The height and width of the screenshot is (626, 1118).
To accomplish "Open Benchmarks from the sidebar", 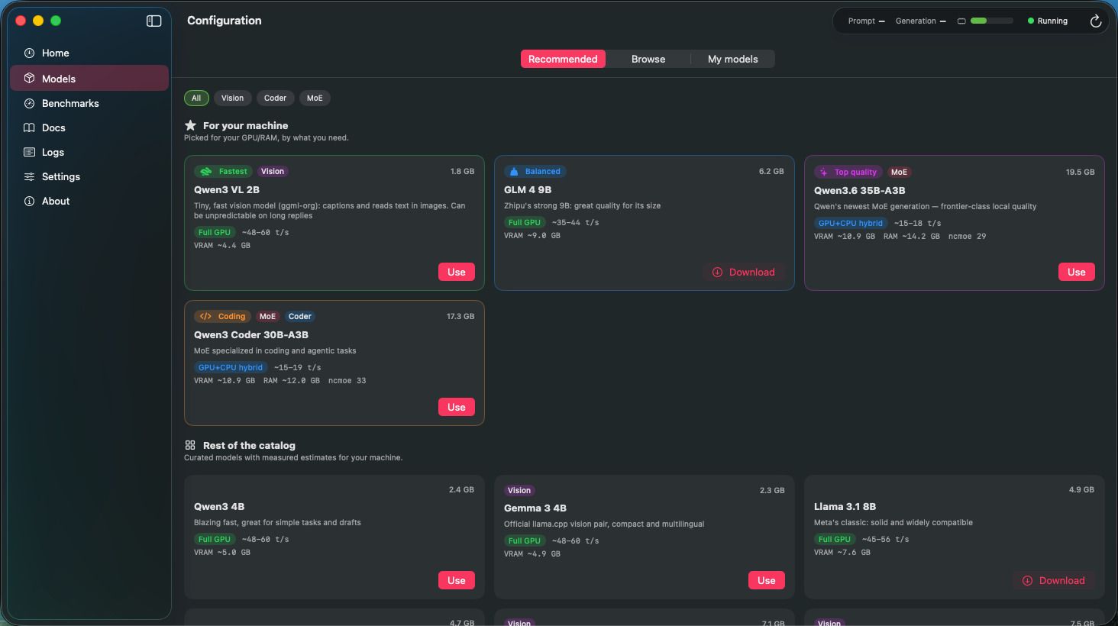I will 89,104.
